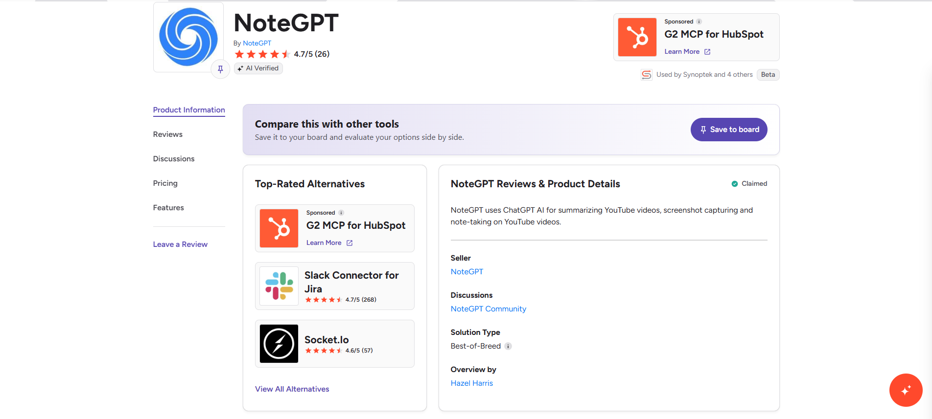The width and height of the screenshot is (932, 419).
Task: Click the Socket.Io lightning logo
Action: coord(279,344)
